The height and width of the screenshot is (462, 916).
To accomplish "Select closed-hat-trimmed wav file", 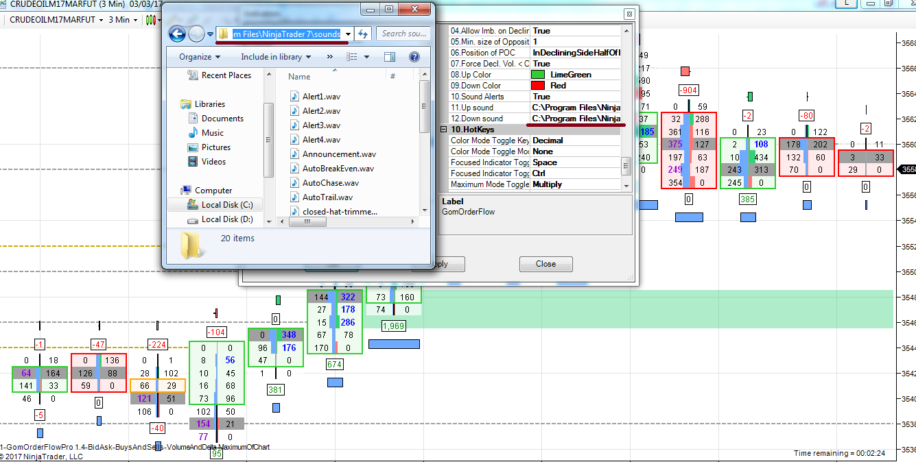I will coord(333,212).
